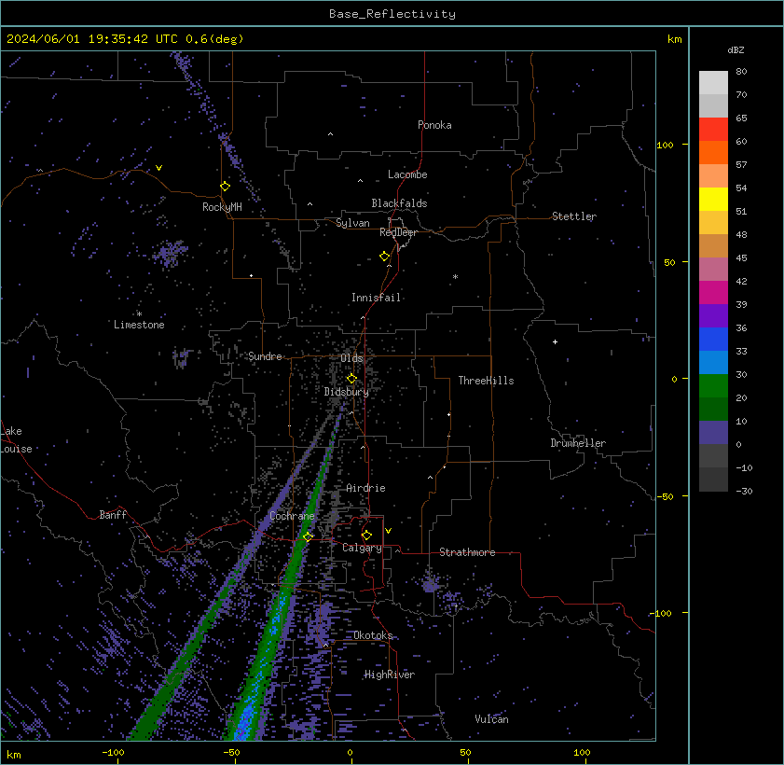Click the Calgary city label

362,548
